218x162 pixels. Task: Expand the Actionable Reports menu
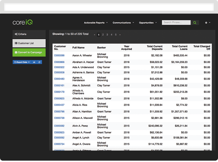[x=96, y=23]
